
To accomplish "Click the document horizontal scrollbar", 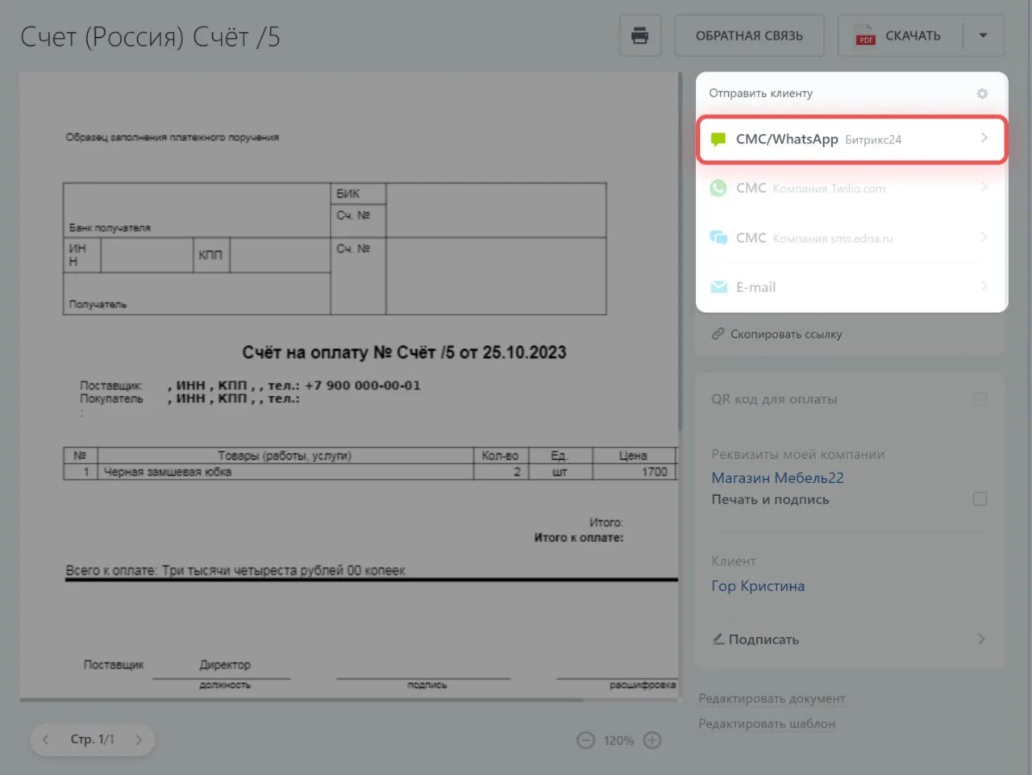I will click(x=302, y=699).
